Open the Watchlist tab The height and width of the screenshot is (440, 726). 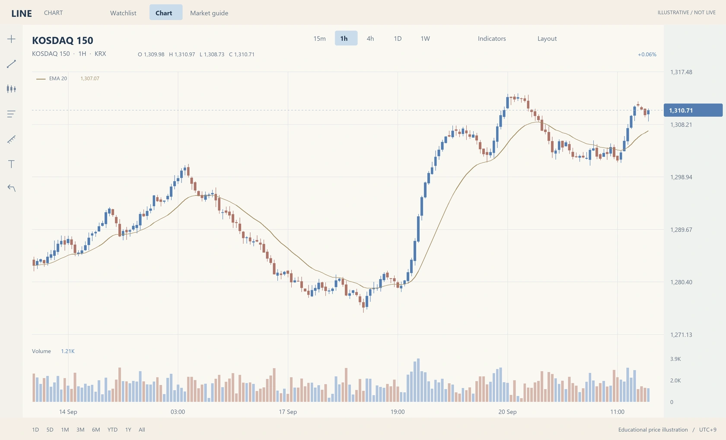(123, 13)
